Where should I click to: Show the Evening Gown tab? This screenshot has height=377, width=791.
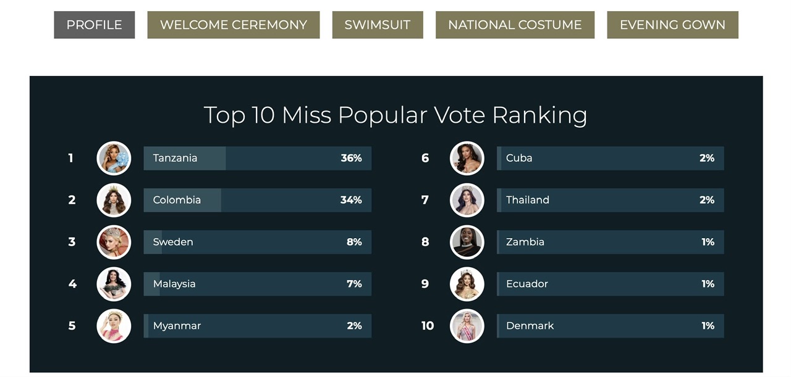point(672,25)
